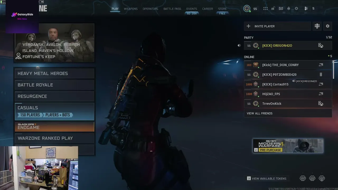
Task: Click P0TZOMBIE420's rank emblem
Action: pyautogui.click(x=256, y=75)
